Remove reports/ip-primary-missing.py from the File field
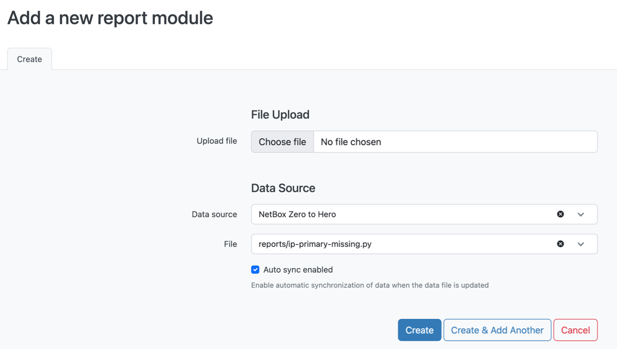This screenshot has height=349, width=617. (561, 244)
